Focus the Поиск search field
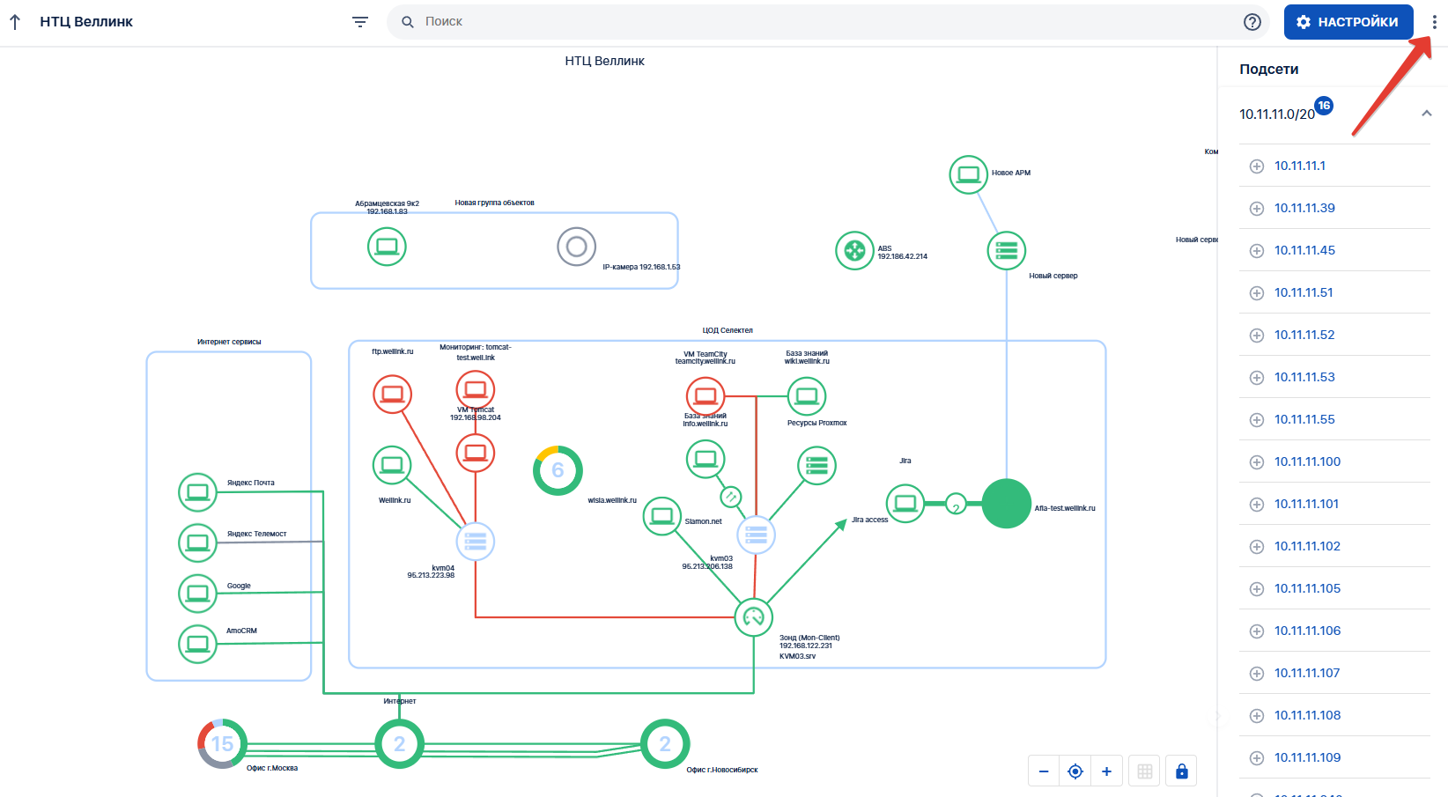1448x797 pixels. coord(819,22)
